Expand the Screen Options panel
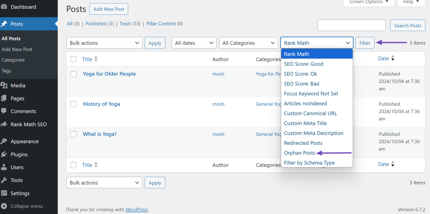Image resolution: width=430 pixels, height=214 pixels. [369, 2]
